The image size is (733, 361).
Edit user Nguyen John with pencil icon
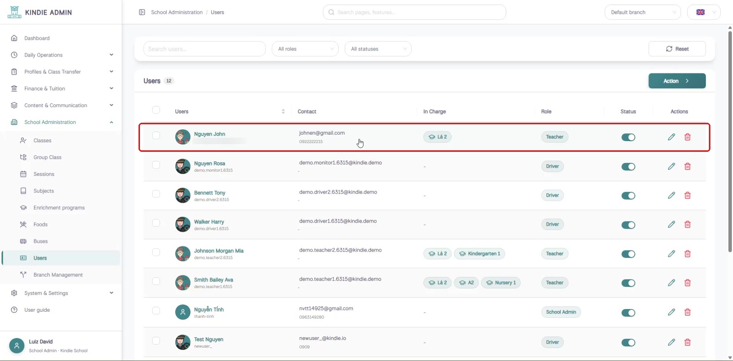(671, 137)
